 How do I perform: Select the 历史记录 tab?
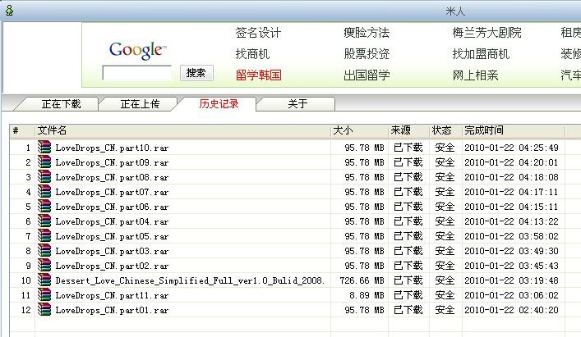pos(219,104)
